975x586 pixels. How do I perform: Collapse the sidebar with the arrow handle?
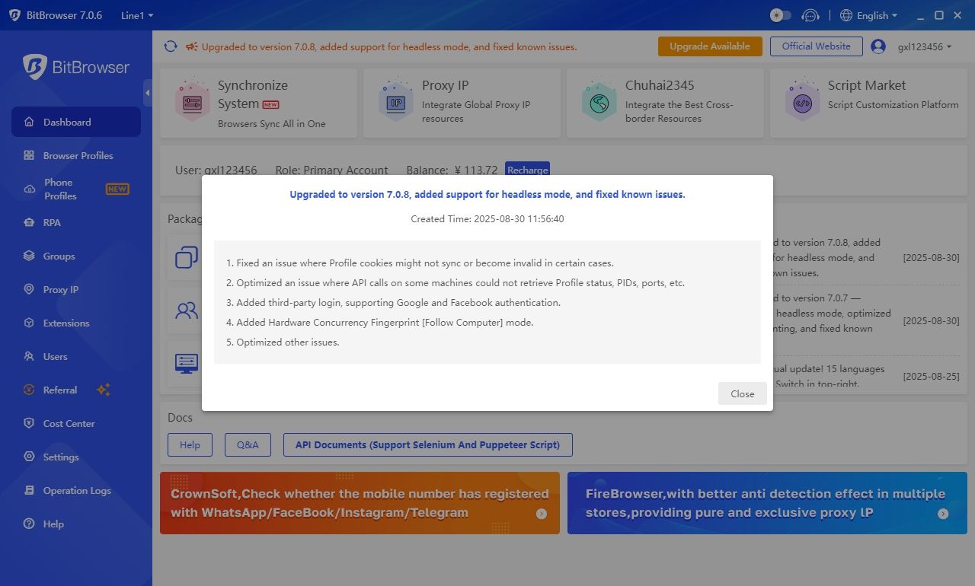[x=147, y=93]
